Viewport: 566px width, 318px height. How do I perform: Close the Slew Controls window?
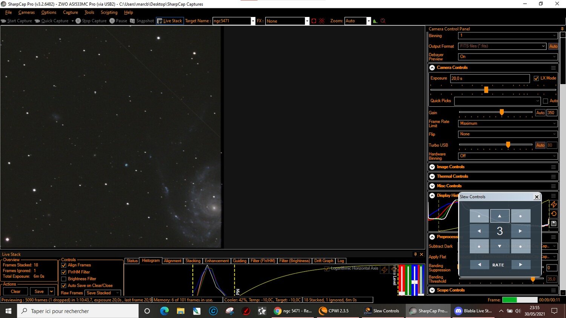tap(537, 197)
